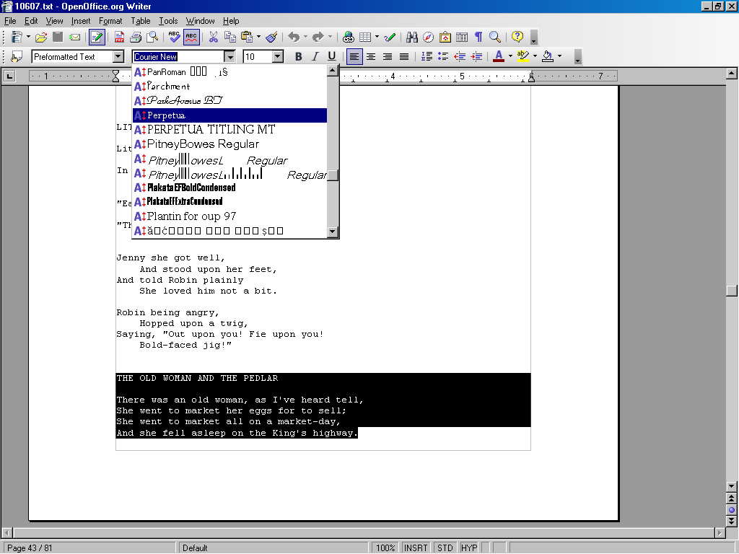739x554 pixels.
Task: Apply the Highlighting color
Action: pos(523,56)
